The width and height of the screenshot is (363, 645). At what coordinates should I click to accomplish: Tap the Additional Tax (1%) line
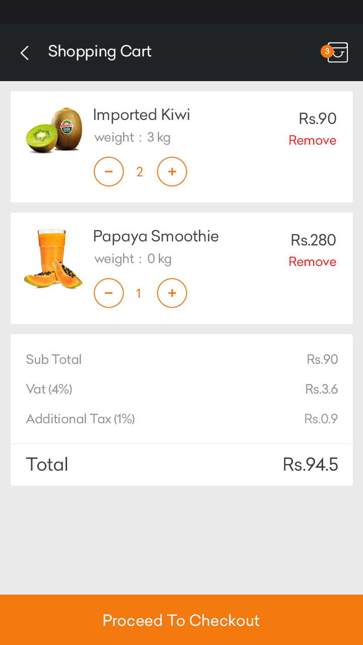181,419
